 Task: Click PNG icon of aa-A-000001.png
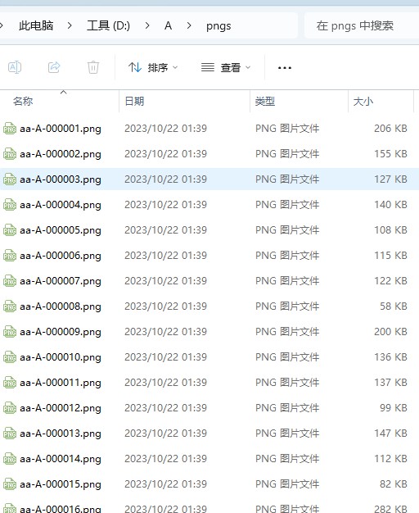click(10, 129)
